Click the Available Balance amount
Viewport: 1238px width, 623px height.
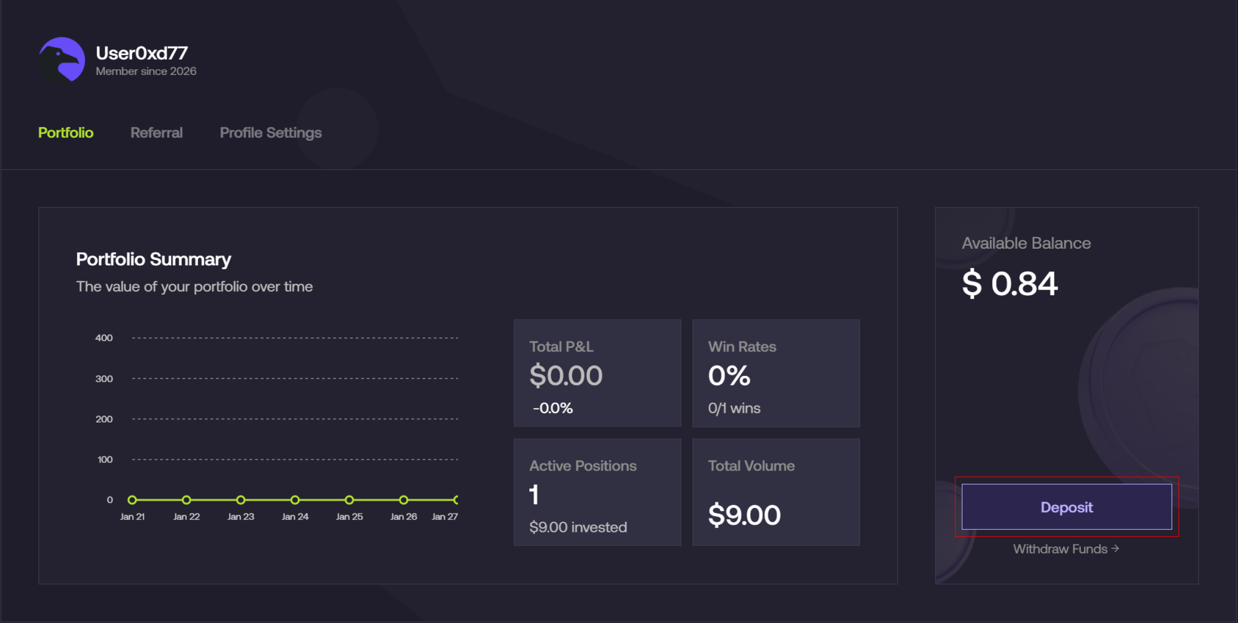[1010, 284]
